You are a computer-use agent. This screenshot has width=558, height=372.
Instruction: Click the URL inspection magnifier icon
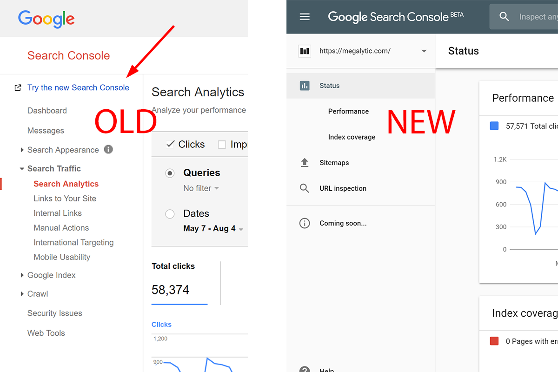pos(305,188)
